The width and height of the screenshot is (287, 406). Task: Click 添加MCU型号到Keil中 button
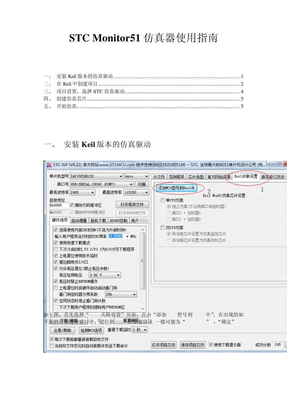177,188
